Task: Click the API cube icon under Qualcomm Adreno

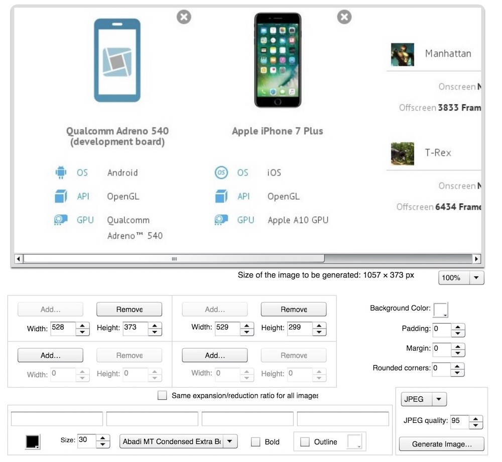Action: click(61, 197)
